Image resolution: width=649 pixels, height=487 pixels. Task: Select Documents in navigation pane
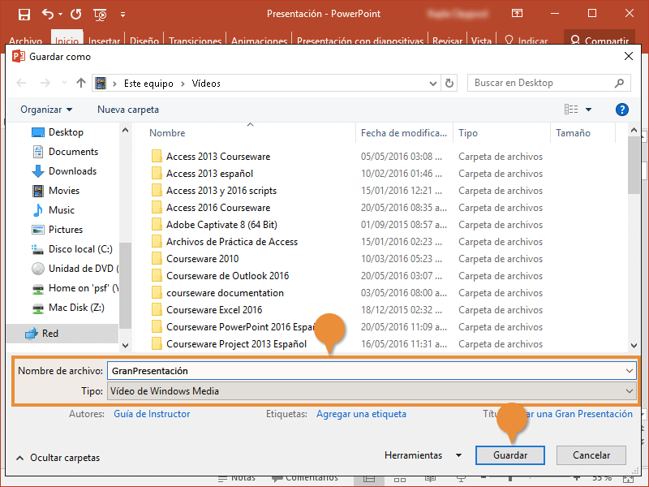(x=65, y=152)
